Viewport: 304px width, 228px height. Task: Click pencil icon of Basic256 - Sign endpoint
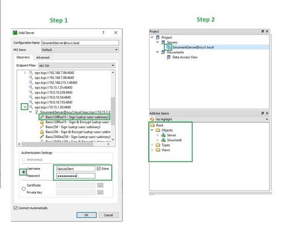click(x=42, y=127)
